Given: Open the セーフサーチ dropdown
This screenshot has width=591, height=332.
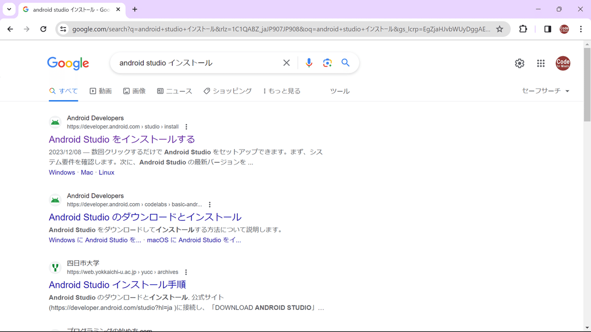Looking at the screenshot, I should pyautogui.click(x=546, y=91).
